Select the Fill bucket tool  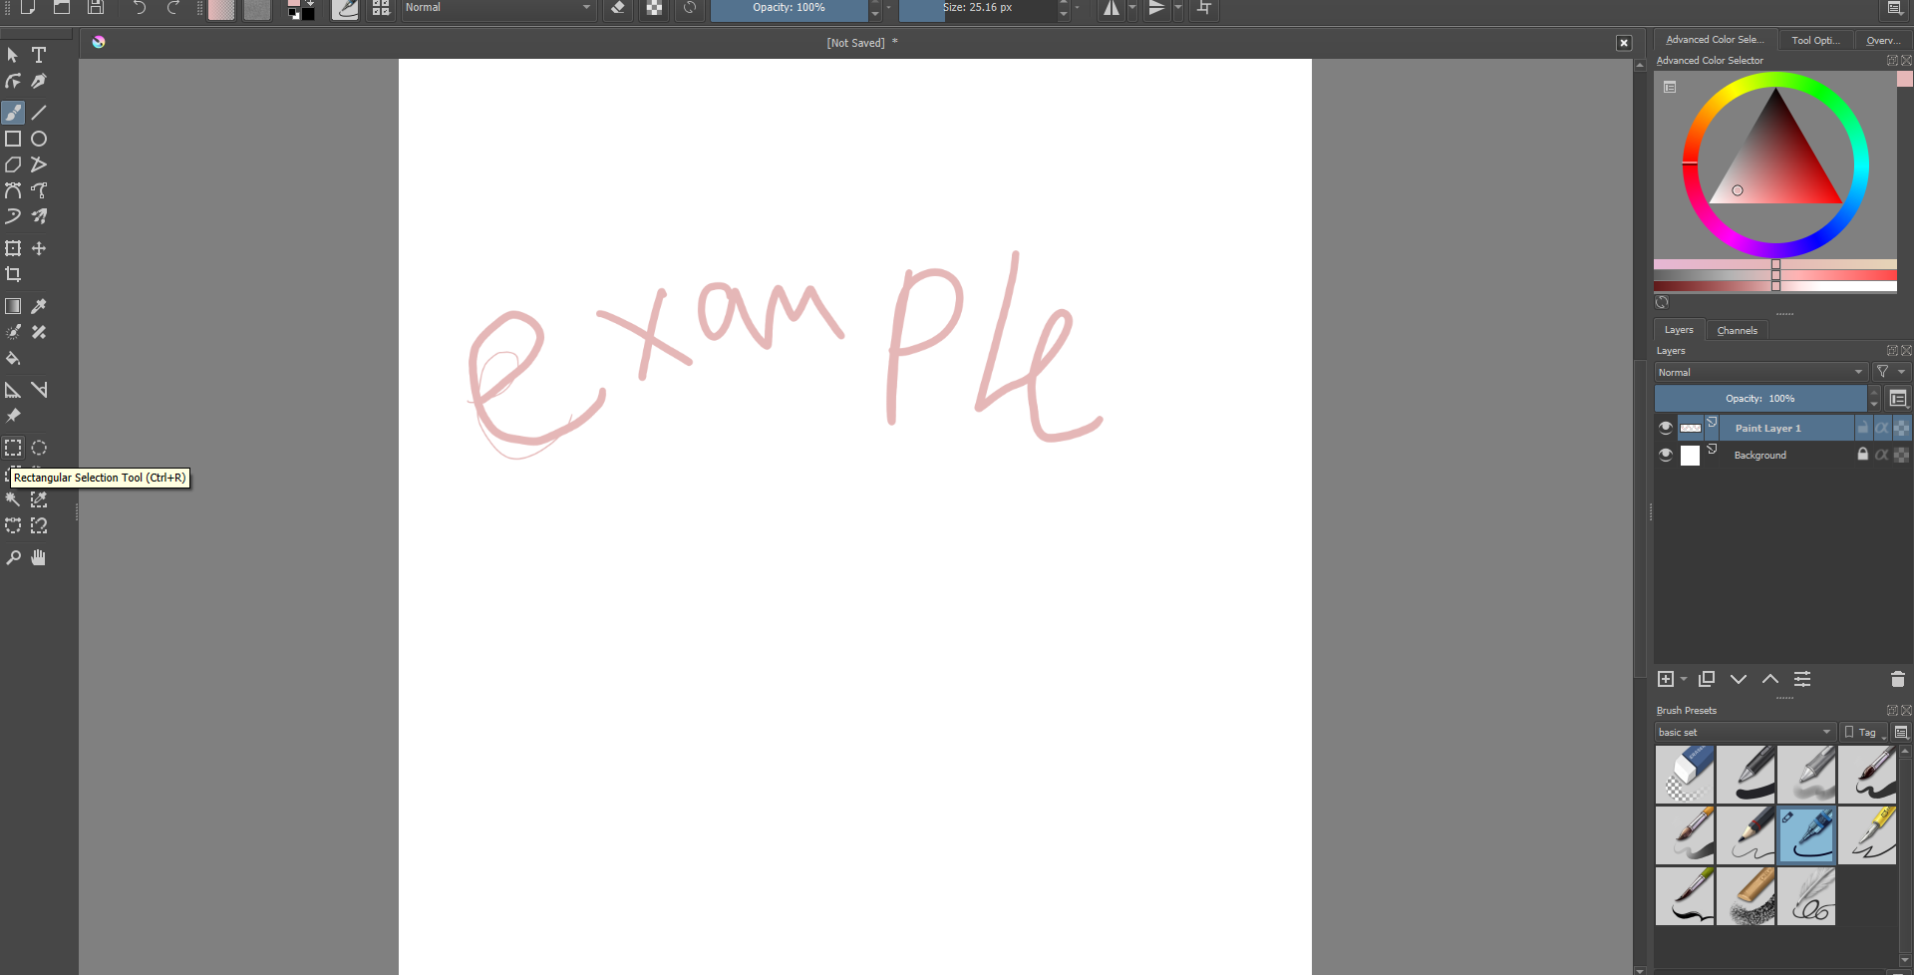point(13,358)
